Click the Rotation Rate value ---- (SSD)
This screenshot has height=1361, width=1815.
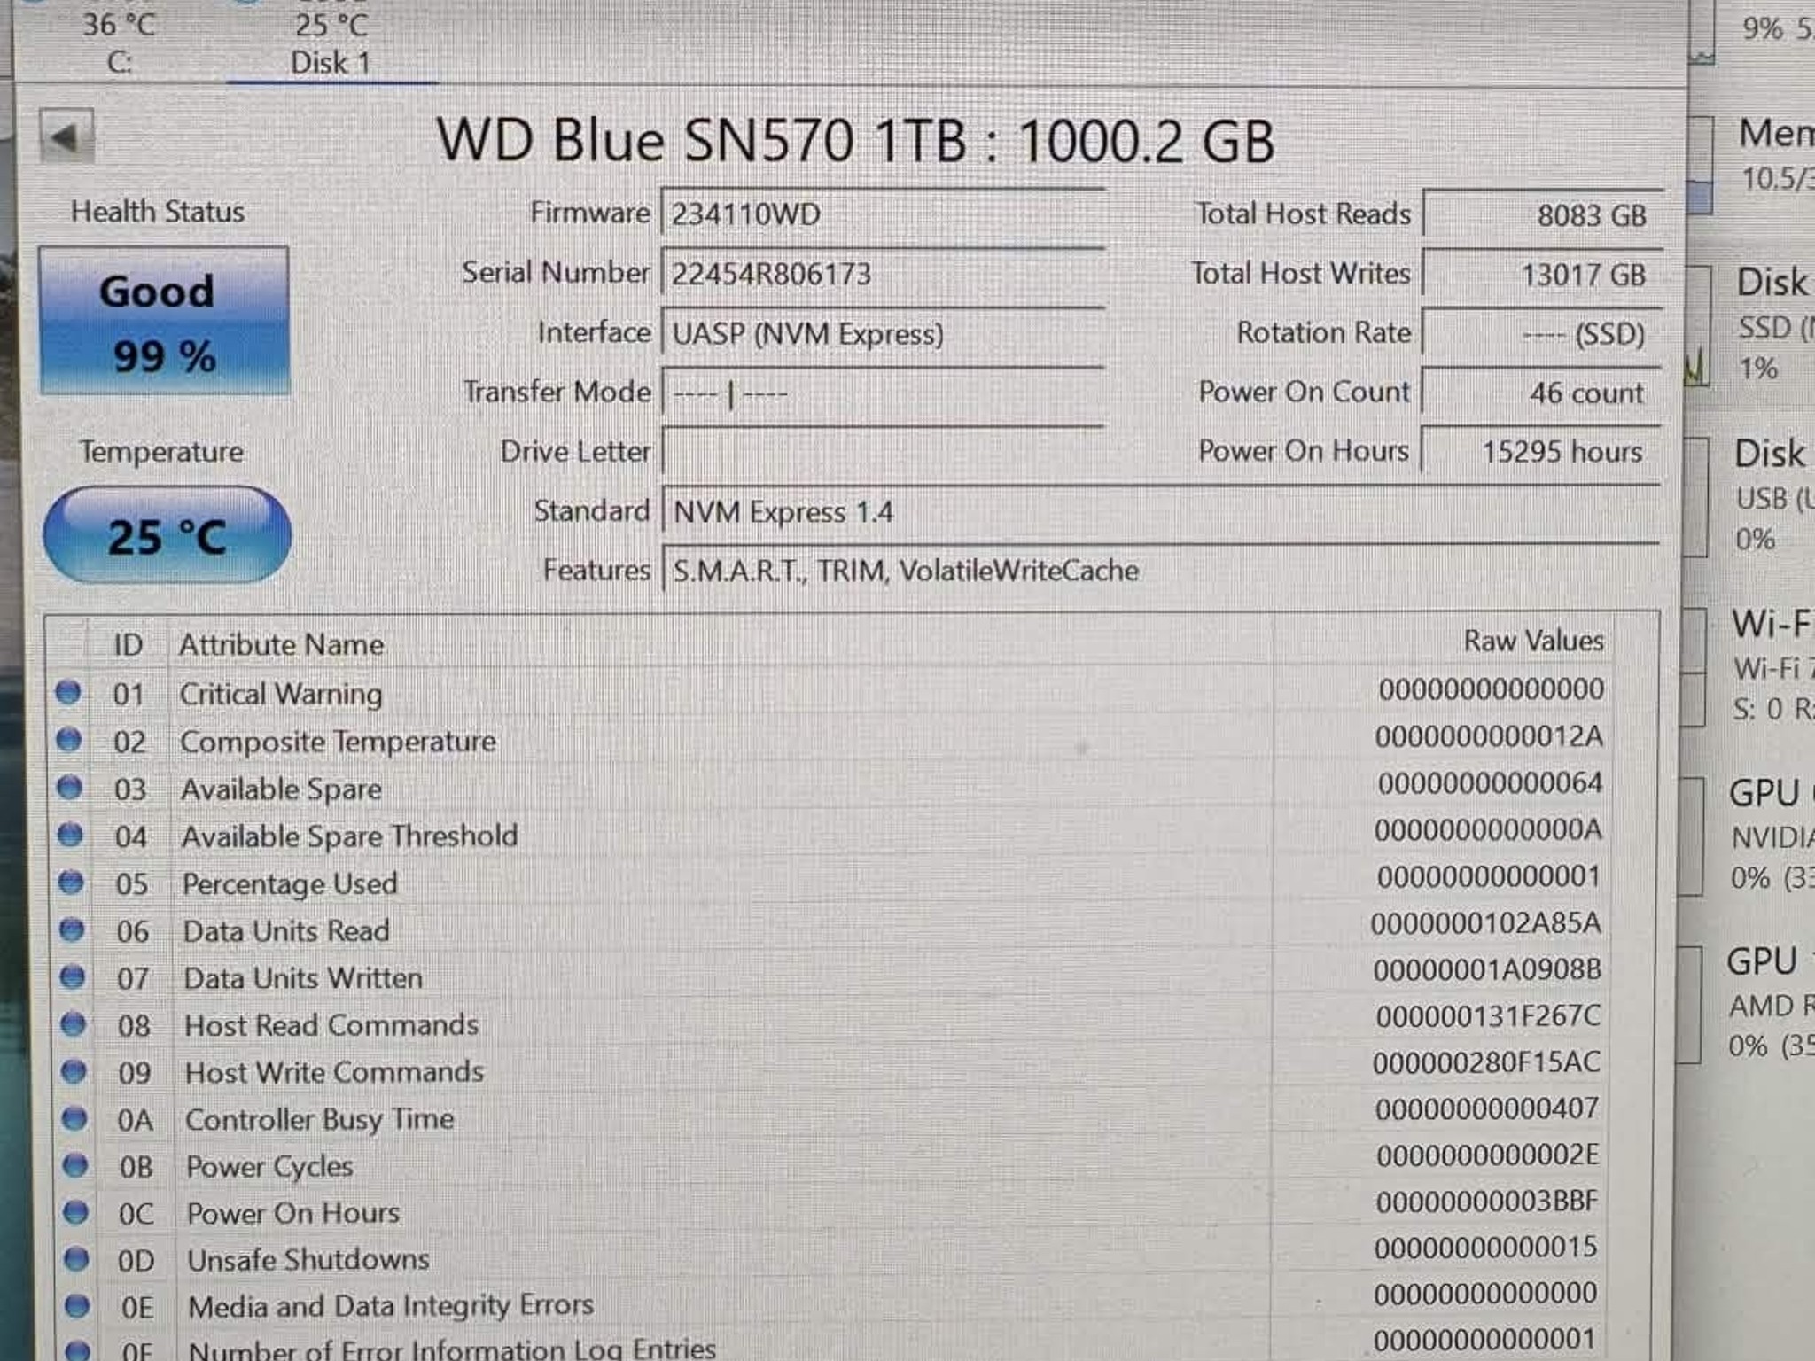(1542, 333)
